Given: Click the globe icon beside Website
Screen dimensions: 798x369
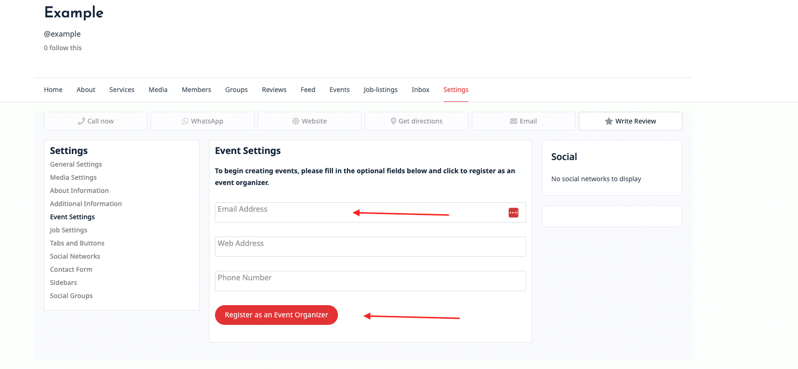Looking at the screenshot, I should pos(296,121).
